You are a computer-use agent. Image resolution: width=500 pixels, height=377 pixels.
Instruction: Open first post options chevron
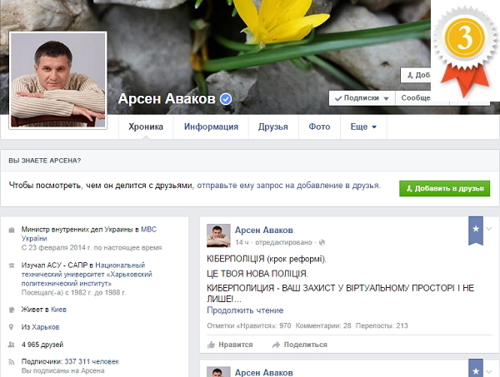(489, 229)
